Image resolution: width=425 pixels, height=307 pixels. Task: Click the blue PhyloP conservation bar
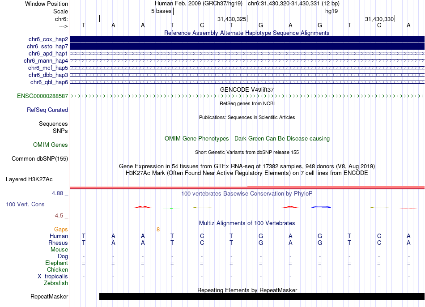pos(321,207)
